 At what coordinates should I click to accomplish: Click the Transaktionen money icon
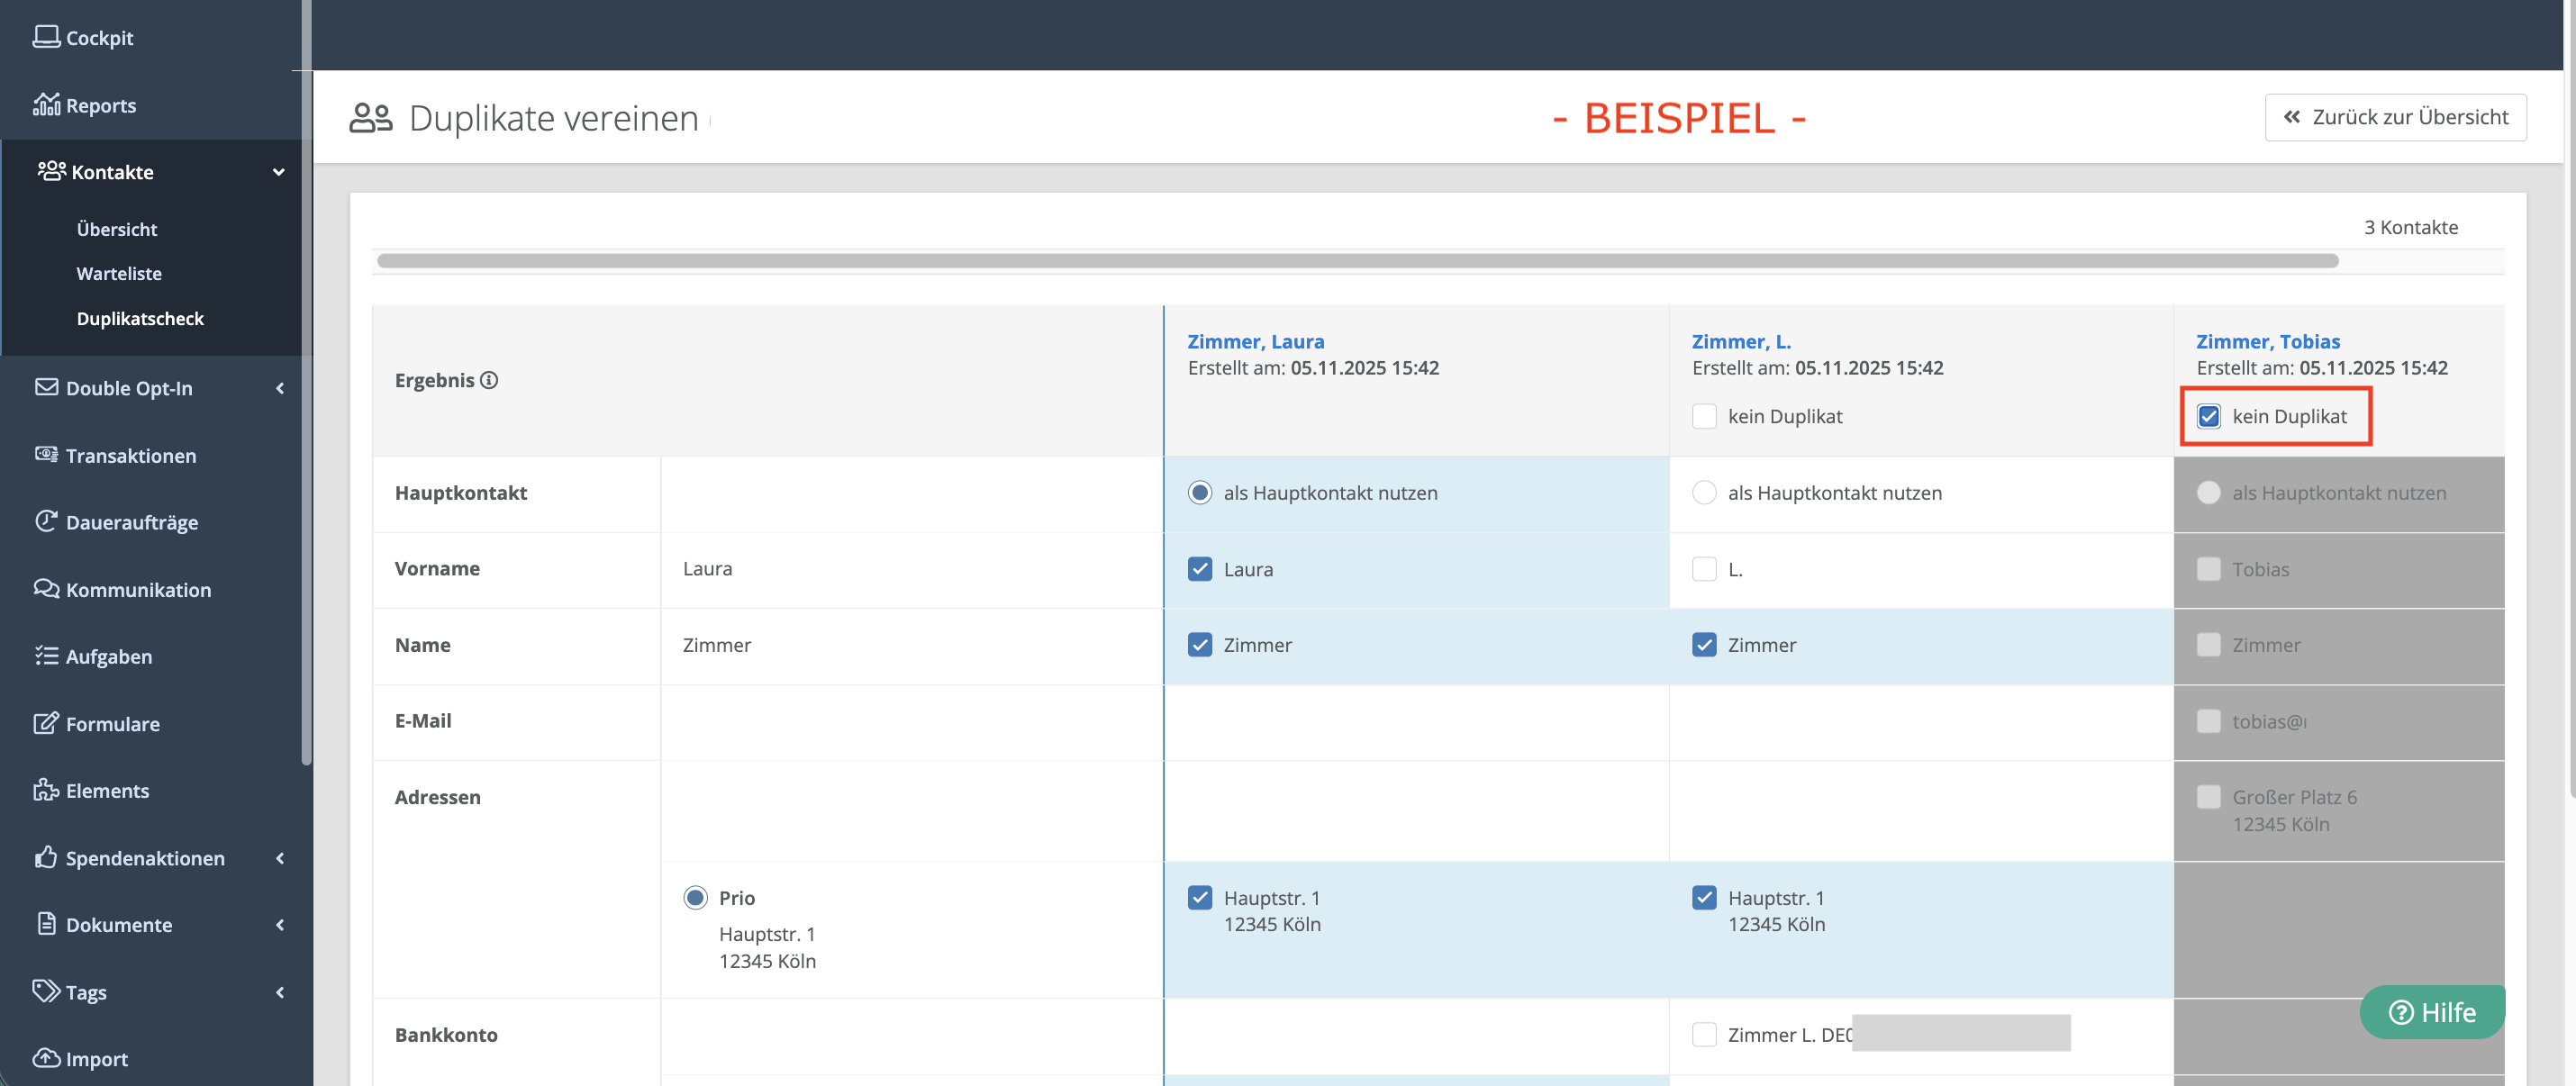(x=46, y=454)
